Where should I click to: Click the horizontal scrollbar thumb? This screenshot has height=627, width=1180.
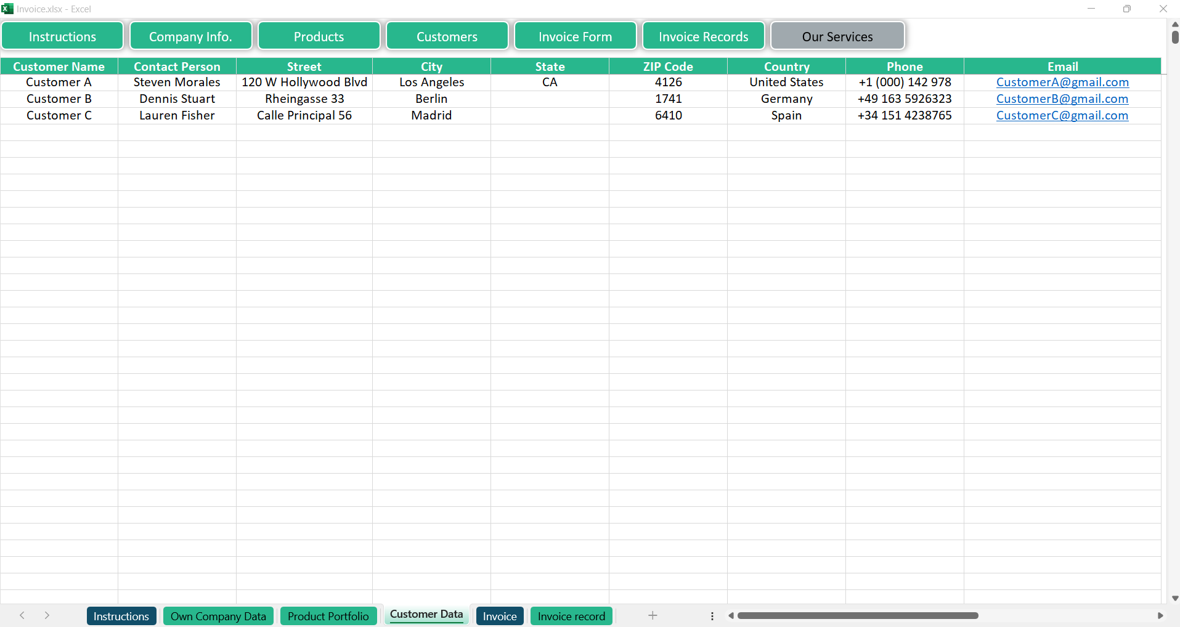[858, 616]
